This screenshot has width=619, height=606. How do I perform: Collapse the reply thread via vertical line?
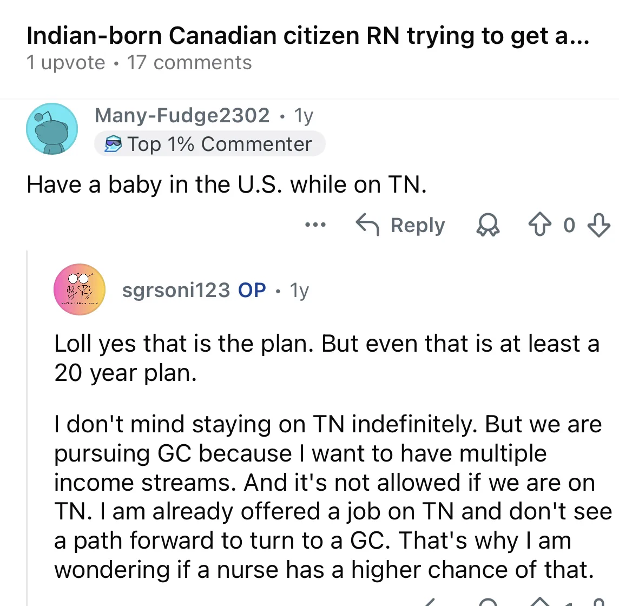[27, 428]
